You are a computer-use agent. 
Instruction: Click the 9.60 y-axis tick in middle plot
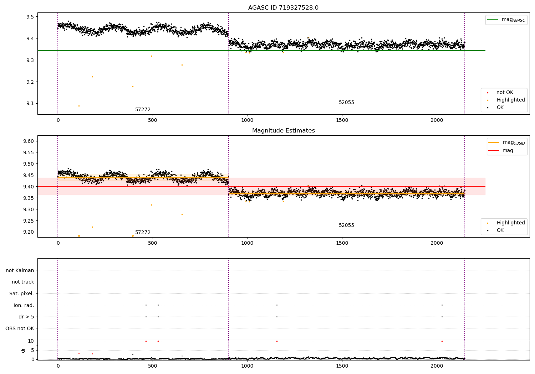pyautogui.click(x=29, y=141)
